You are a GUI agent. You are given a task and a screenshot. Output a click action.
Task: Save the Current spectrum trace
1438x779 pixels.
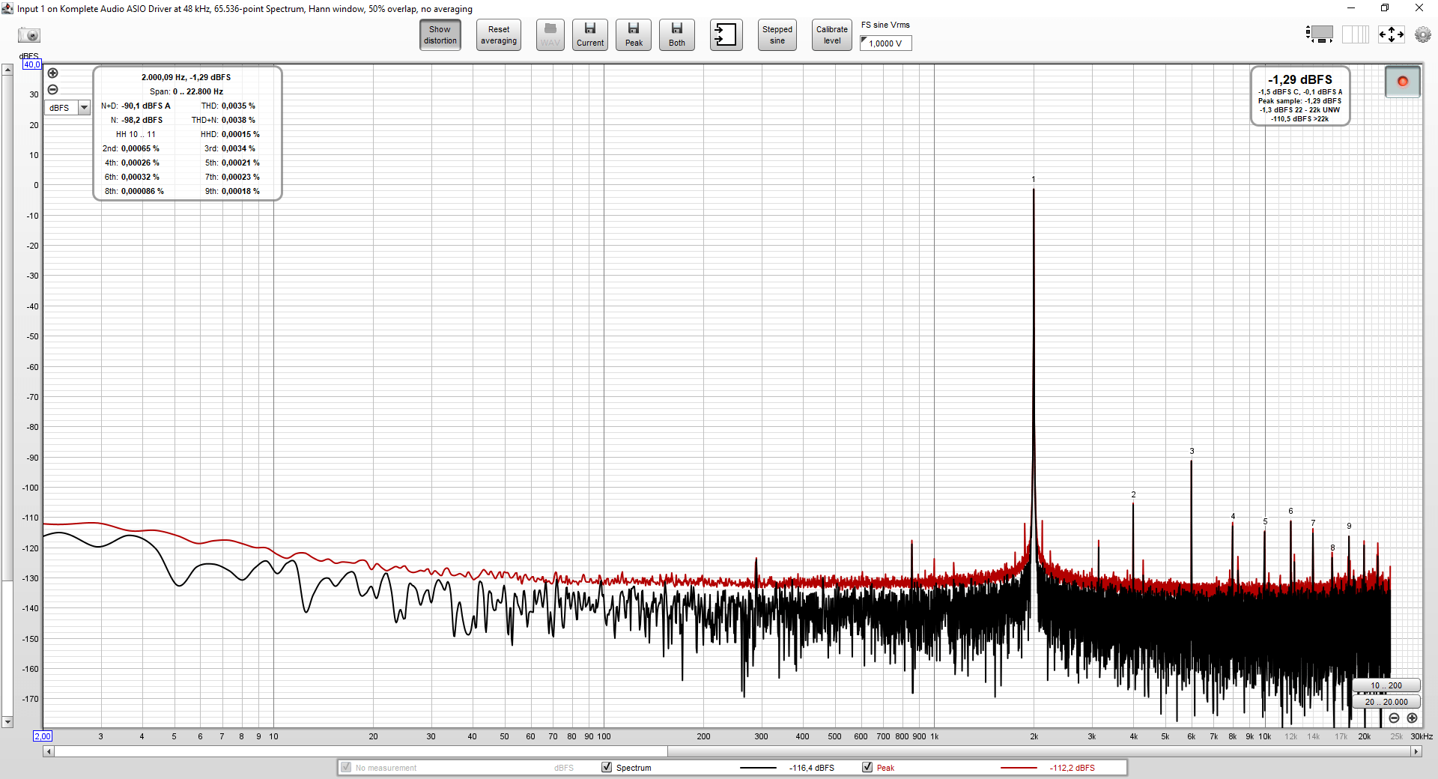click(590, 35)
